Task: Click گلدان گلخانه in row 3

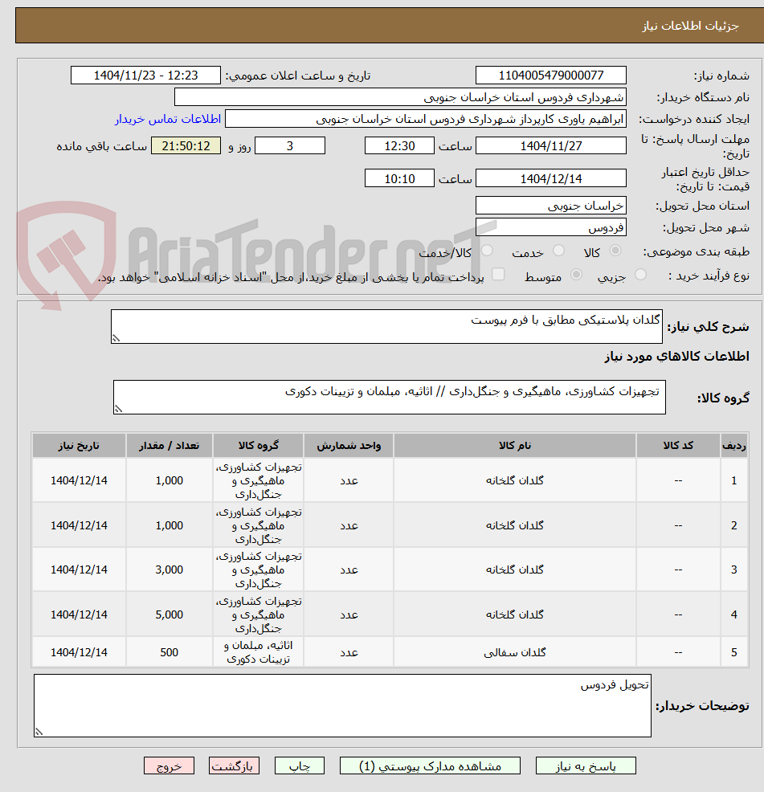Action: [x=514, y=570]
